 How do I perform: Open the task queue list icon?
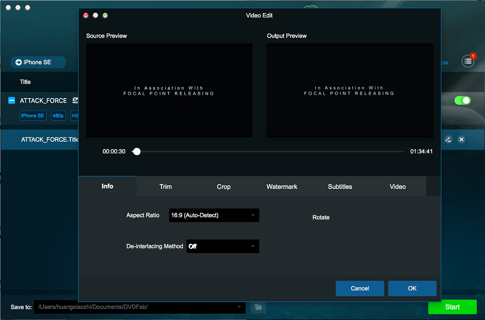468,61
